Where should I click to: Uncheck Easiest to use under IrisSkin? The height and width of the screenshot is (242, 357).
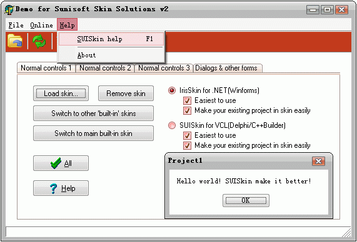[x=187, y=100]
